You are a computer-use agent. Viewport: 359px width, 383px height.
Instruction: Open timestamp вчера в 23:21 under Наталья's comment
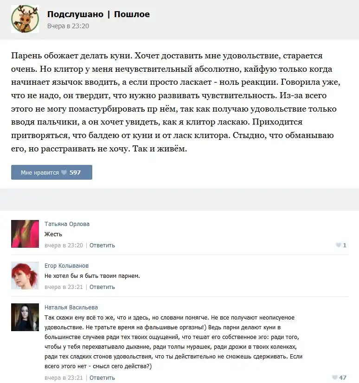coord(64,377)
